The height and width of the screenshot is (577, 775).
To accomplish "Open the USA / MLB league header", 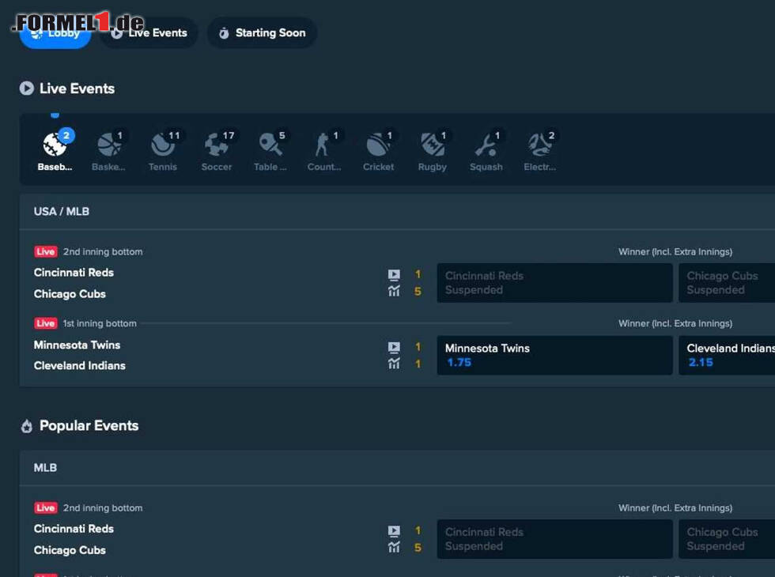I will pyautogui.click(x=62, y=212).
